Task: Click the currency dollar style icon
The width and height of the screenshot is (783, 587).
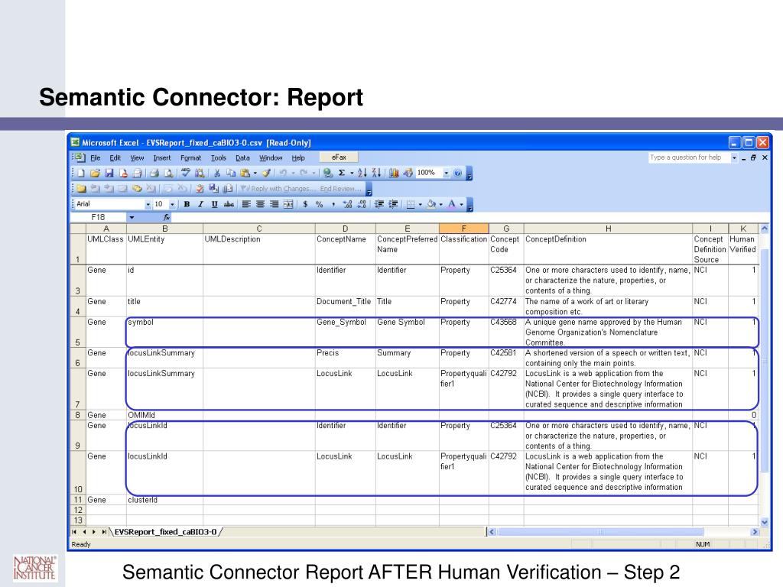Action: [305, 204]
